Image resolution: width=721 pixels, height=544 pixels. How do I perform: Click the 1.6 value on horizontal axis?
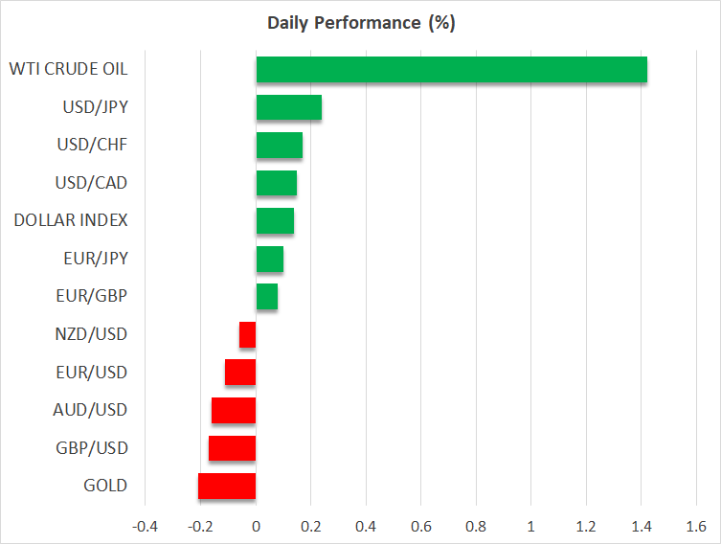pos(696,526)
